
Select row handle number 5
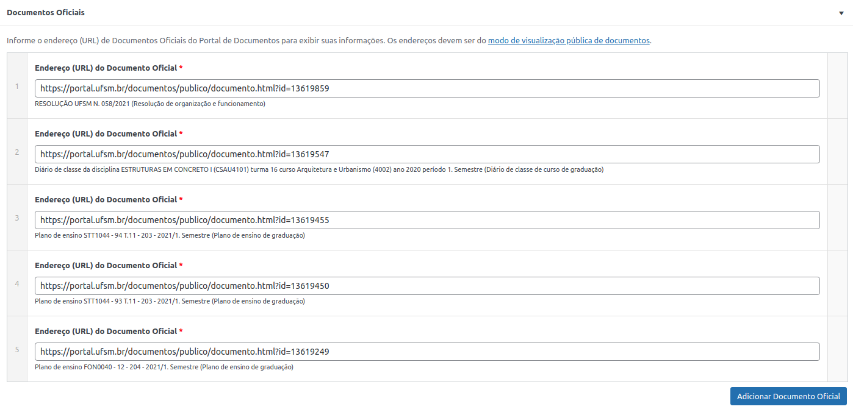pyautogui.click(x=17, y=349)
